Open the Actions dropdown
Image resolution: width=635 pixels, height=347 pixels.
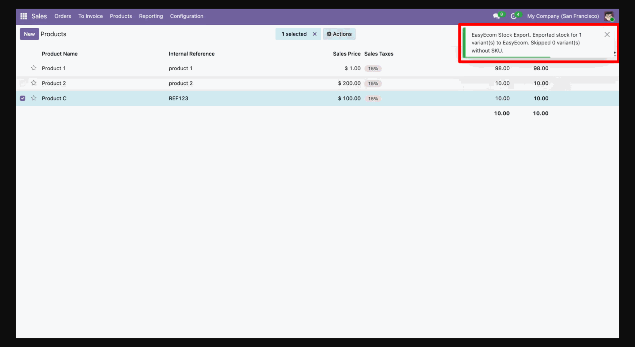339,34
